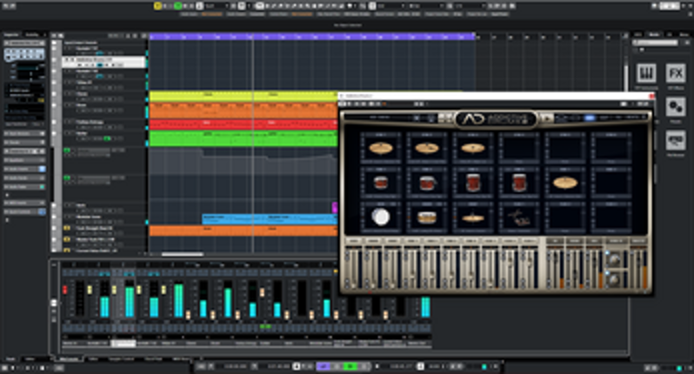Close the Addictive Drums plugin window
The image size is (694, 374).
(x=651, y=96)
